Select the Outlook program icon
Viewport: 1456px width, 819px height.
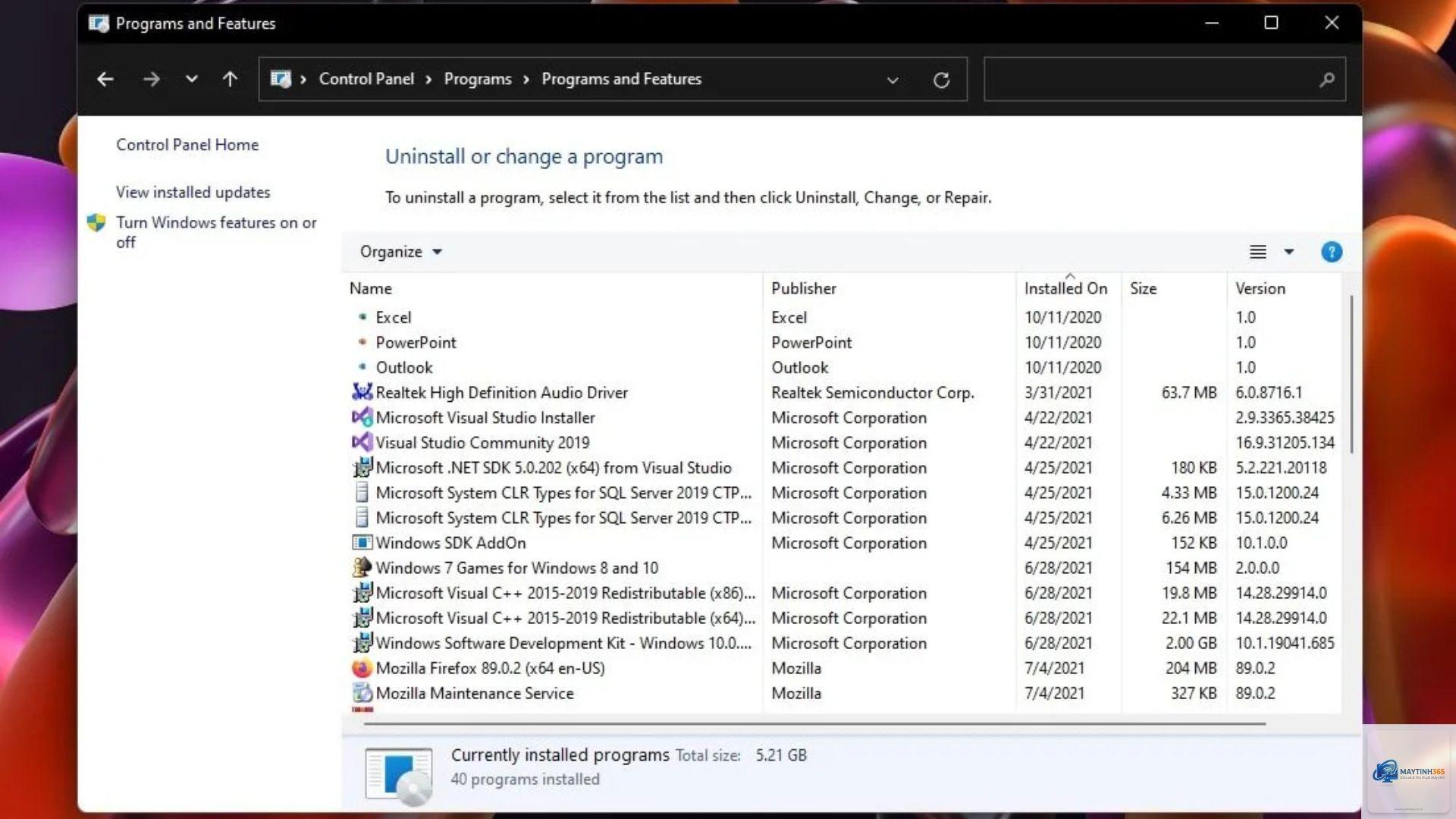point(362,367)
